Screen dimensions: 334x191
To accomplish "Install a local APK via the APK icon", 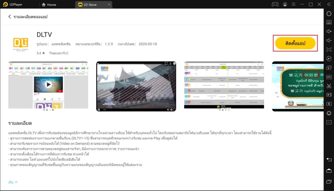I will click(329, 76).
